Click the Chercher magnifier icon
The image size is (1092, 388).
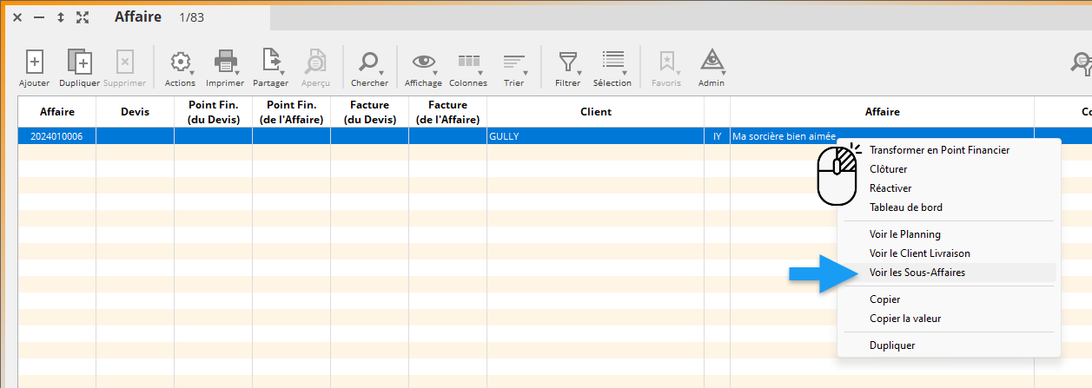[x=369, y=62]
